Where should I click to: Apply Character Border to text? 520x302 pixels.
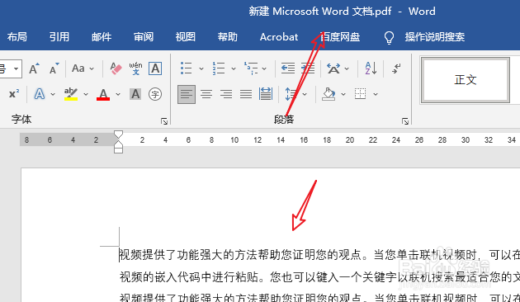click(155, 68)
